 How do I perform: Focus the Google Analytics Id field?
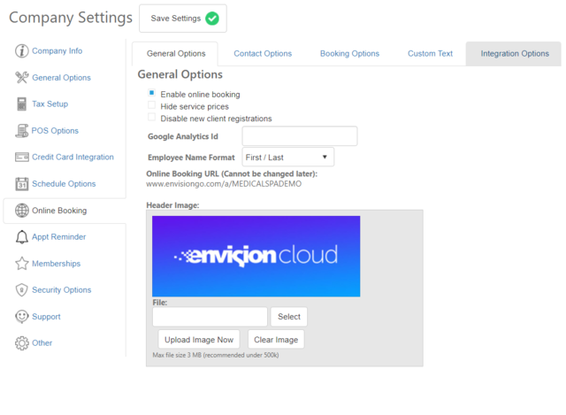tap(300, 136)
